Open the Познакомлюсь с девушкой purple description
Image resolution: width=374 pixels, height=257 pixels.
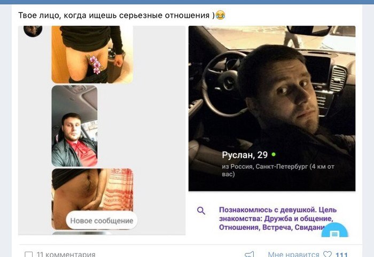pyautogui.click(x=278, y=219)
